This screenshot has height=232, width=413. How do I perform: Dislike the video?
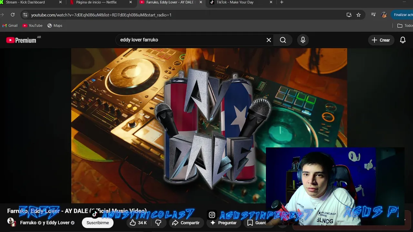158,223
